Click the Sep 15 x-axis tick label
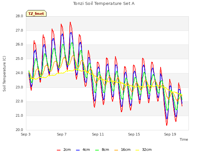Viewport: 208px width, 156px height. [134, 134]
